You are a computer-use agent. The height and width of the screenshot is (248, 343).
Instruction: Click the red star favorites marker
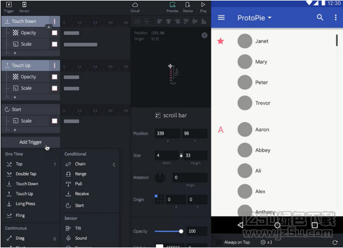pos(220,41)
